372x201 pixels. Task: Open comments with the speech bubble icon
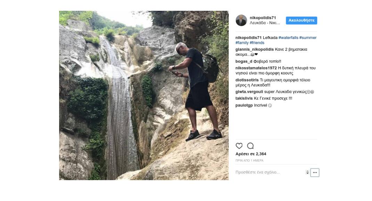(x=250, y=146)
